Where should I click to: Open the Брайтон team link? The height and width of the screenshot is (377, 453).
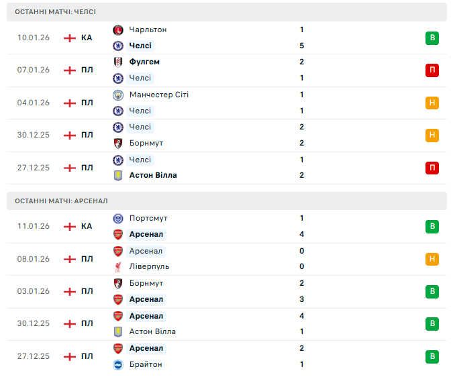point(146,364)
